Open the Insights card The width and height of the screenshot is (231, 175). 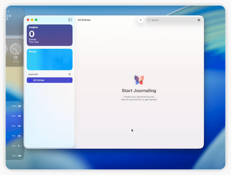(49, 35)
